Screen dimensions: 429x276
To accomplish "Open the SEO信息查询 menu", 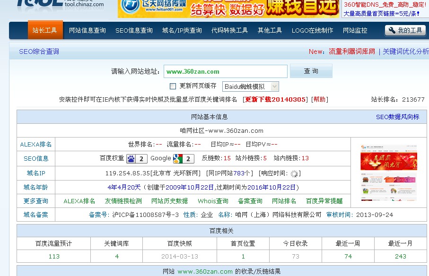I will (x=134, y=30).
